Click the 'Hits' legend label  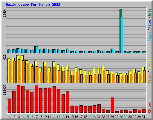coord(149,12)
